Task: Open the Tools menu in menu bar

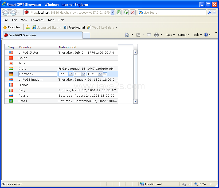Action: (51, 20)
